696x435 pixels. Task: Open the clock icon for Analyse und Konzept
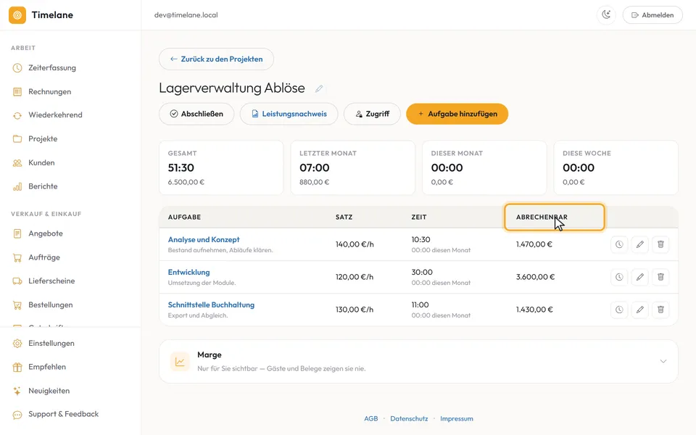618,244
